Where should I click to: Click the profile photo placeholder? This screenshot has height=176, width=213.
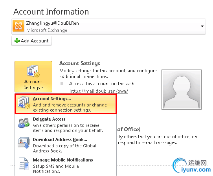[x=182, y=90]
